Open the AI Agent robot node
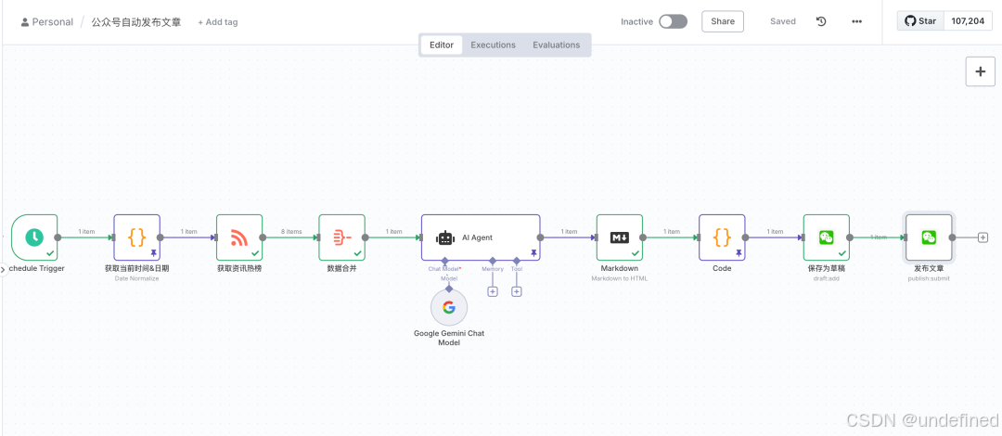The image size is (1002, 436). click(x=481, y=237)
